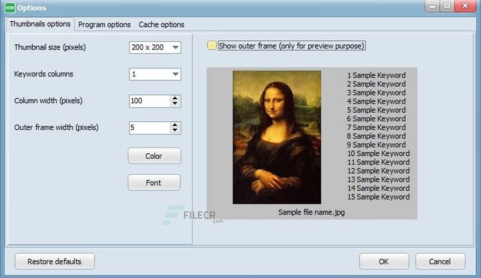Image resolution: width=481 pixels, height=278 pixels.
Task: Click '5 Sample Keyword' in preview
Action: 376,110
